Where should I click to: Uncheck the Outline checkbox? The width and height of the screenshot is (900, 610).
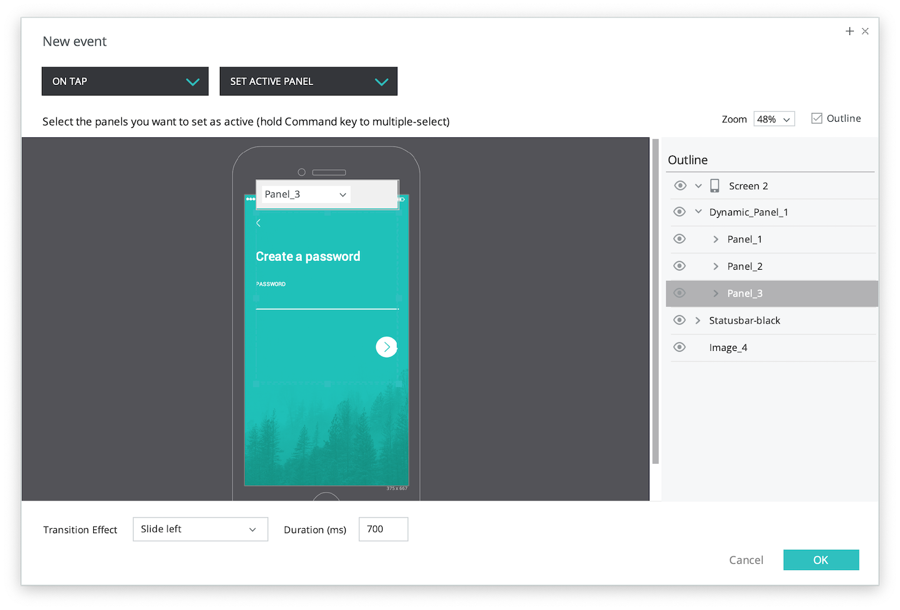(816, 117)
